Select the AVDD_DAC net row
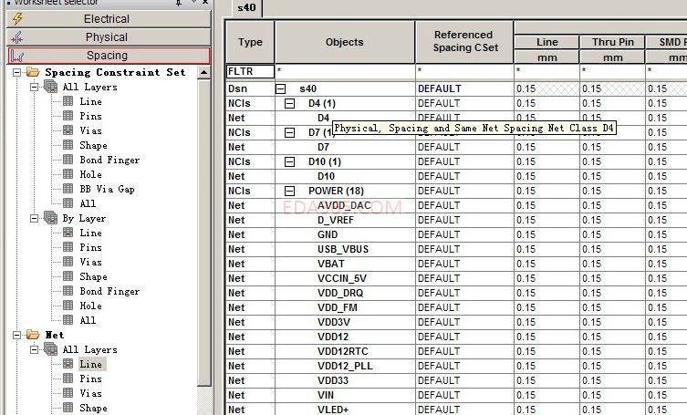 pyautogui.click(x=345, y=205)
